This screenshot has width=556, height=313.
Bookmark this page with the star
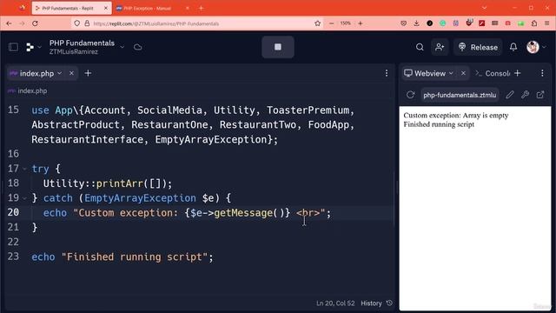click(x=317, y=23)
